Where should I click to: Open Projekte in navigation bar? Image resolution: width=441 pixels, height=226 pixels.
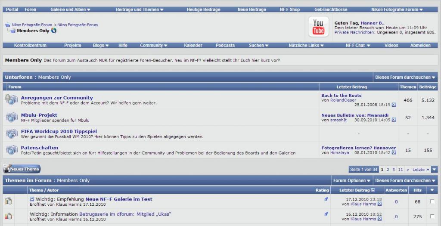click(x=72, y=45)
